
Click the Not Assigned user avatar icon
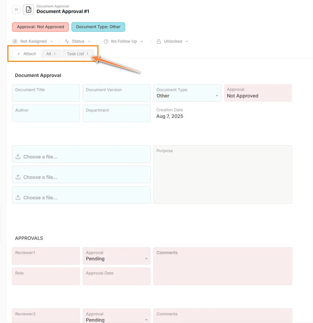pos(15,41)
